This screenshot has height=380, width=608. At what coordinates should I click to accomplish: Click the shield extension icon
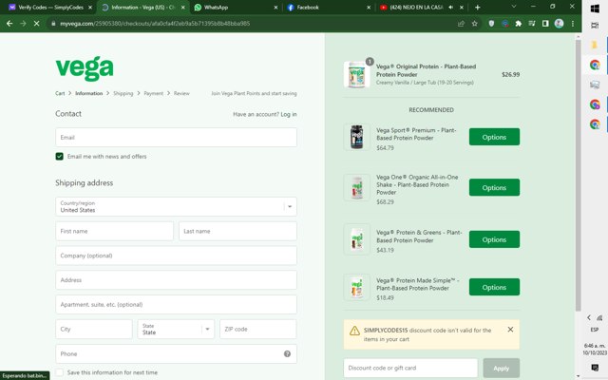[x=491, y=24]
